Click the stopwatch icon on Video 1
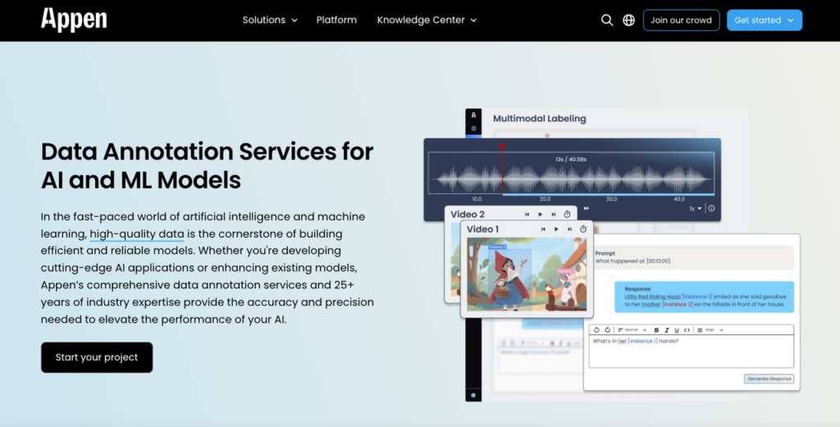The image size is (840, 427). pos(583,229)
